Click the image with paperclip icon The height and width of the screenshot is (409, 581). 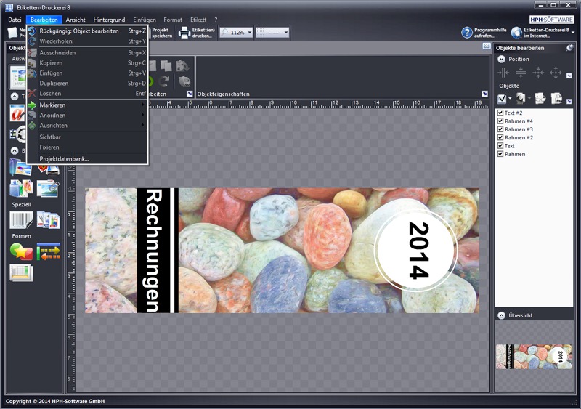click(x=48, y=188)
